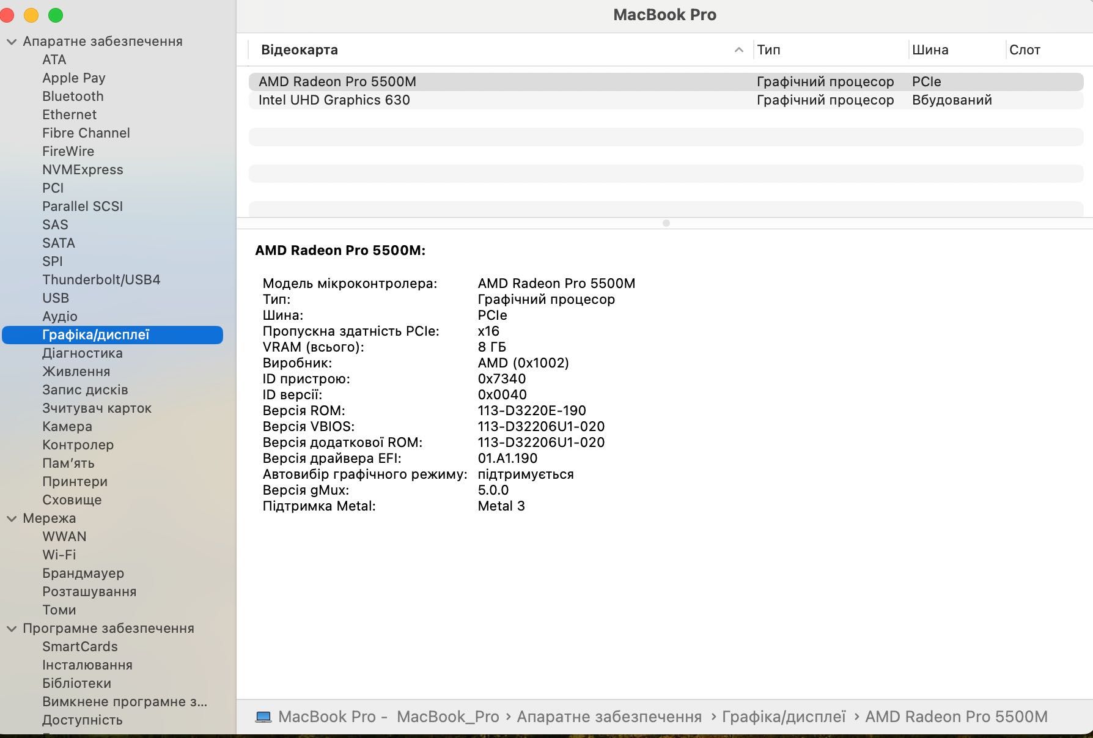The width and height of the screenshot is (1093, 738).
Task: Select Зчитувач карток in the sidebar
Action: click(x=97, y=408)
